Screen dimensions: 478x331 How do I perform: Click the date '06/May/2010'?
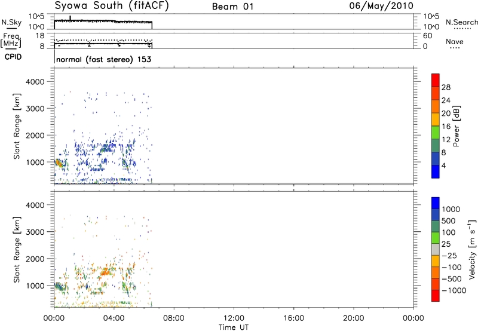[x=381, y=6]
